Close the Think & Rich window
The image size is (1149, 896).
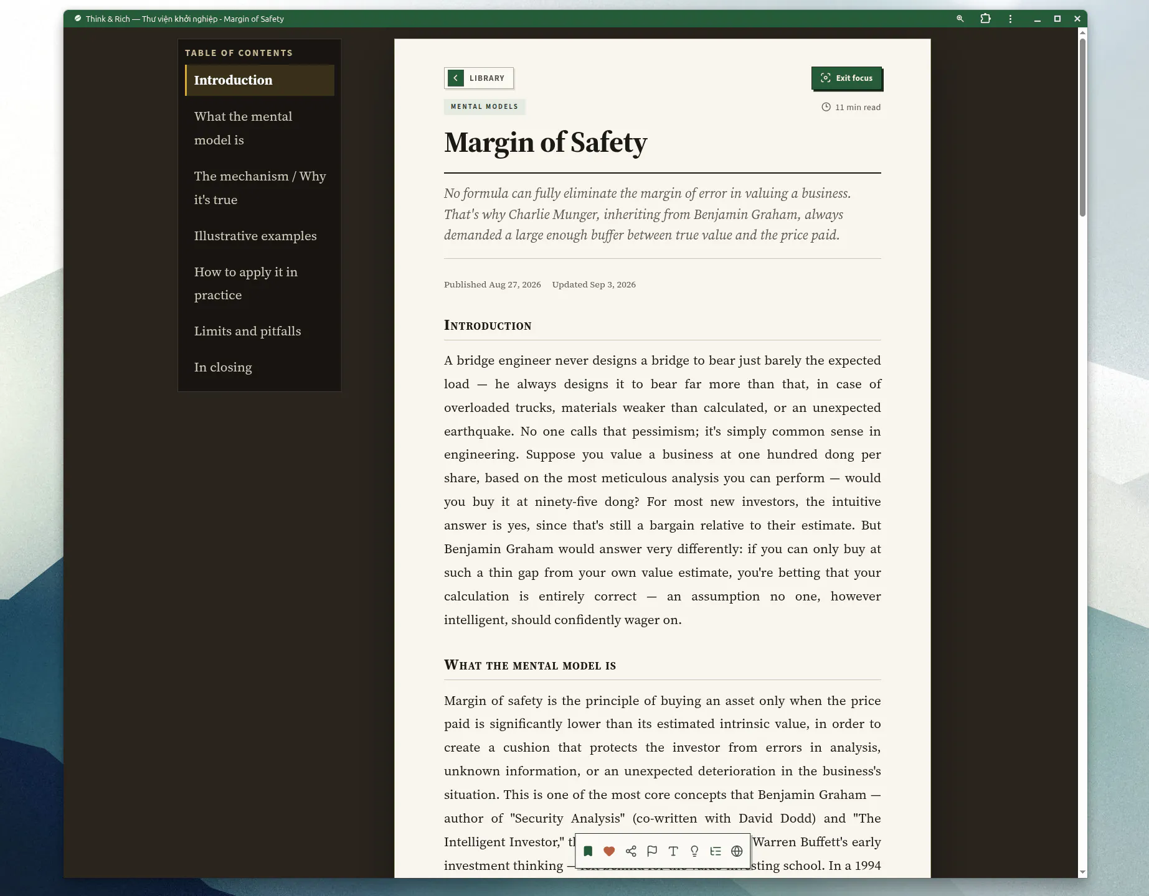pyautogui.click(x=1077, y=19)
